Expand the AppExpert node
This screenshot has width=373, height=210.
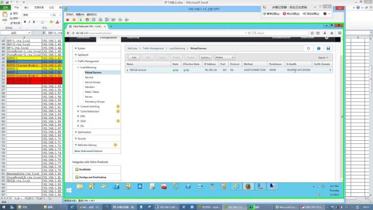tap(76, 55)
